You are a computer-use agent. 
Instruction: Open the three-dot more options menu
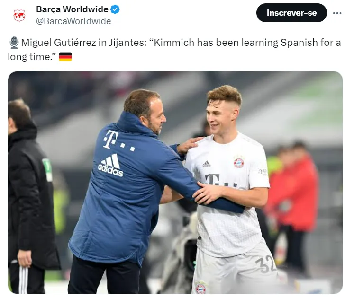337,13
